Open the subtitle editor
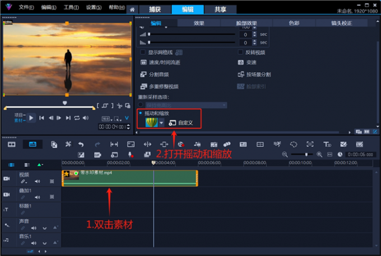381x256 pixels. point(243,144)
